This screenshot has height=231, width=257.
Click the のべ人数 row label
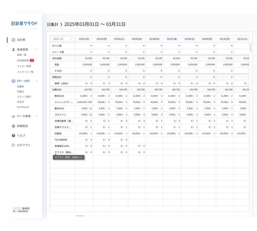57,46
